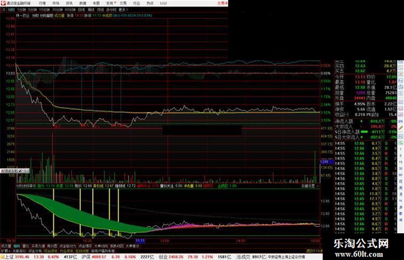The image size is (404, 260).
Task: Click the blue 1299 volume marker
Action: click(327, 162)
